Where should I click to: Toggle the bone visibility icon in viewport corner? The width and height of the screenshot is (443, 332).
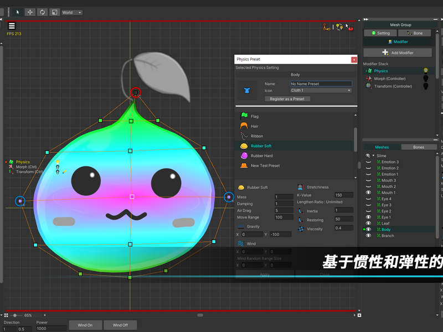pos(327,27)
